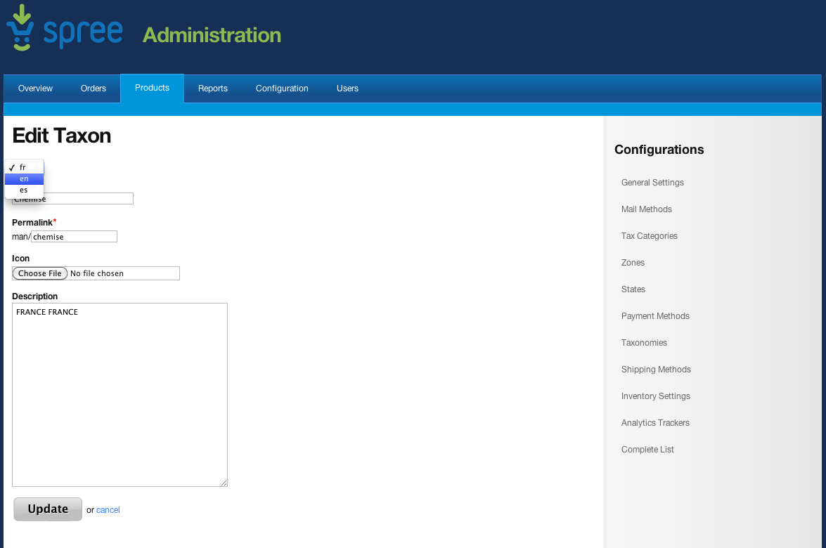Open the Users tab
Image resolution: width=826 pixels, height=548 pixels.
tap(348, 89)
